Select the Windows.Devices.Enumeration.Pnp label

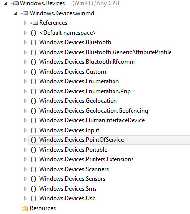[x=85, y=92]
